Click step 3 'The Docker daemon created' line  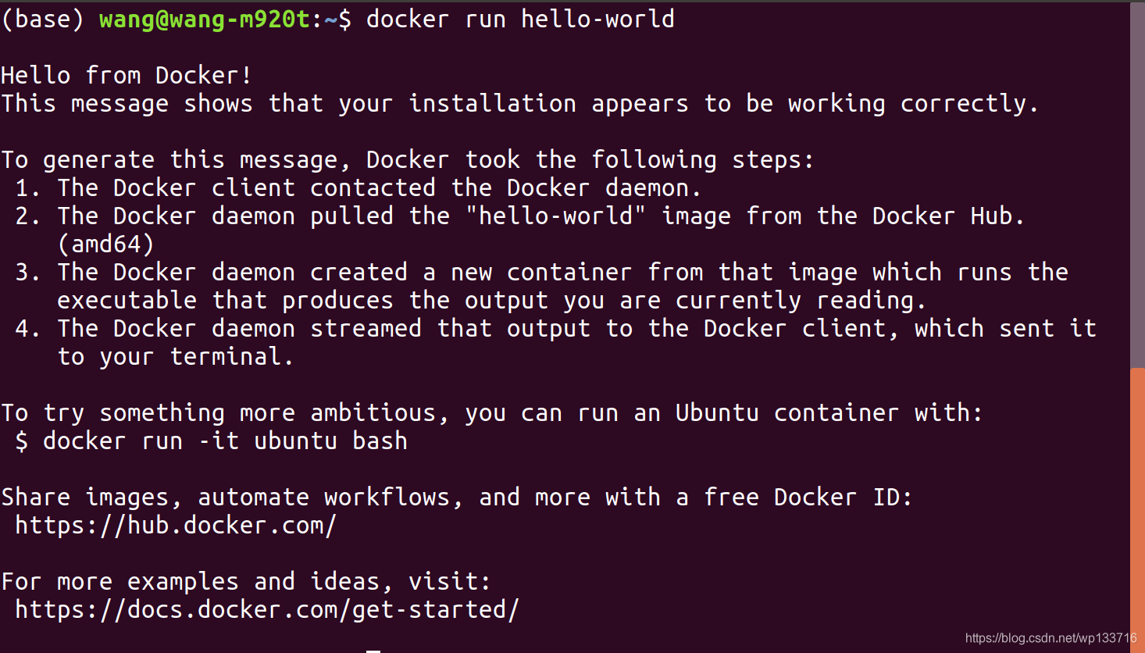point(541,273)
